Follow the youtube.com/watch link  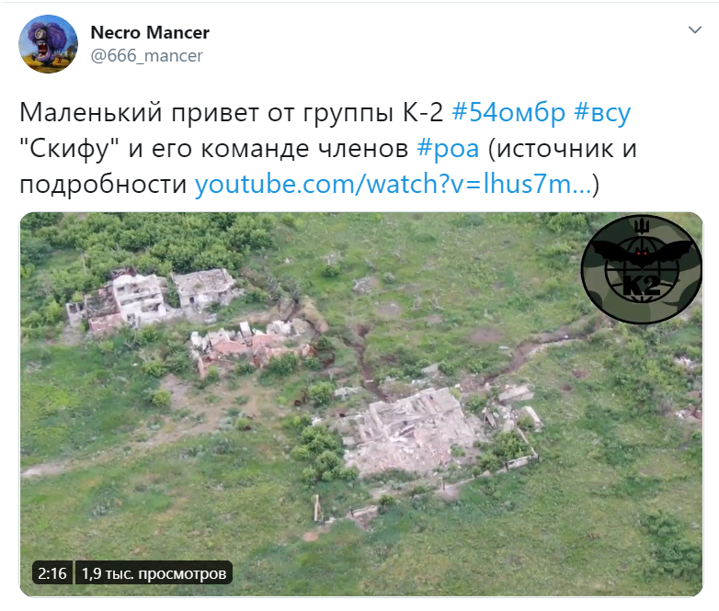[394, 185]
